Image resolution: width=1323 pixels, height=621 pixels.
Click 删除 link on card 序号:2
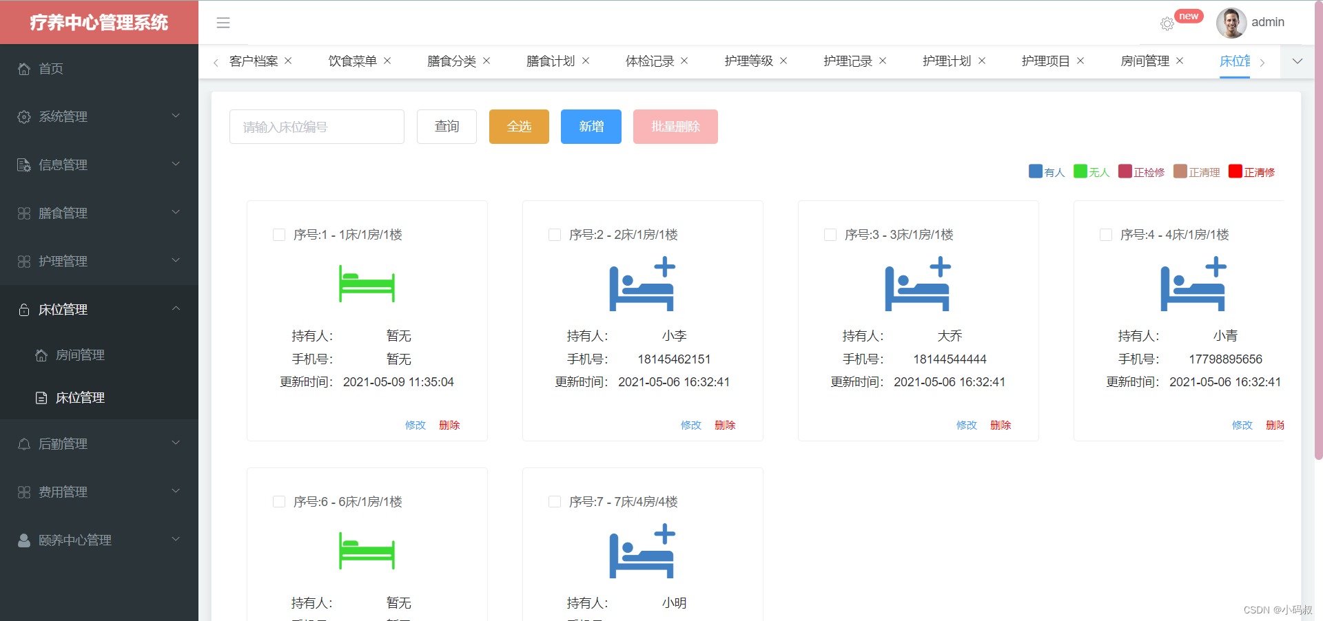pos(725,425)
